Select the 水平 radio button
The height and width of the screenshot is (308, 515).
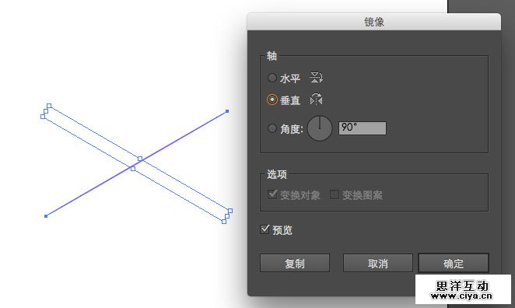pos(272,78)
